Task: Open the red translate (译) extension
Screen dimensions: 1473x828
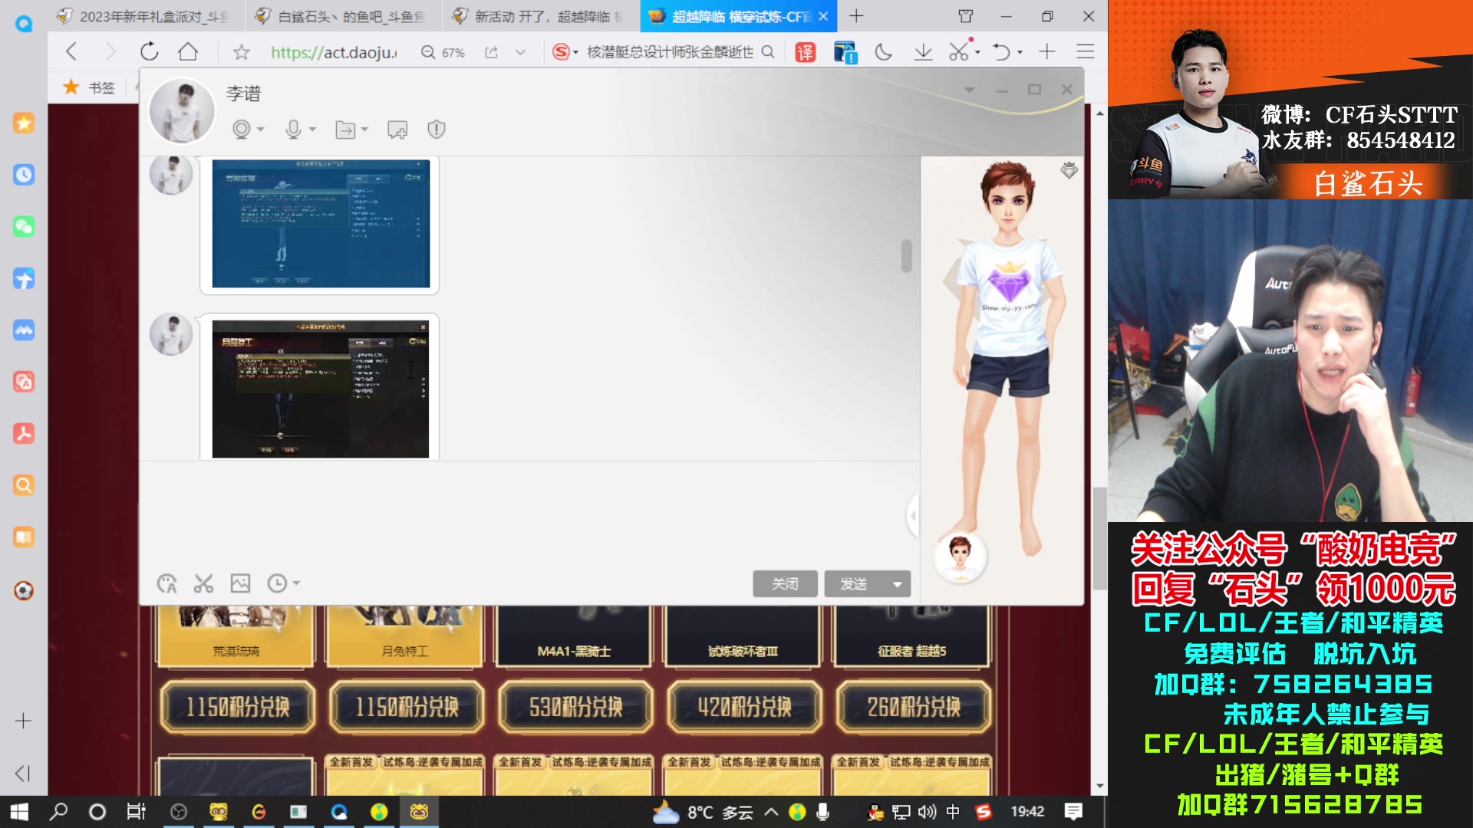Action: 805,52
